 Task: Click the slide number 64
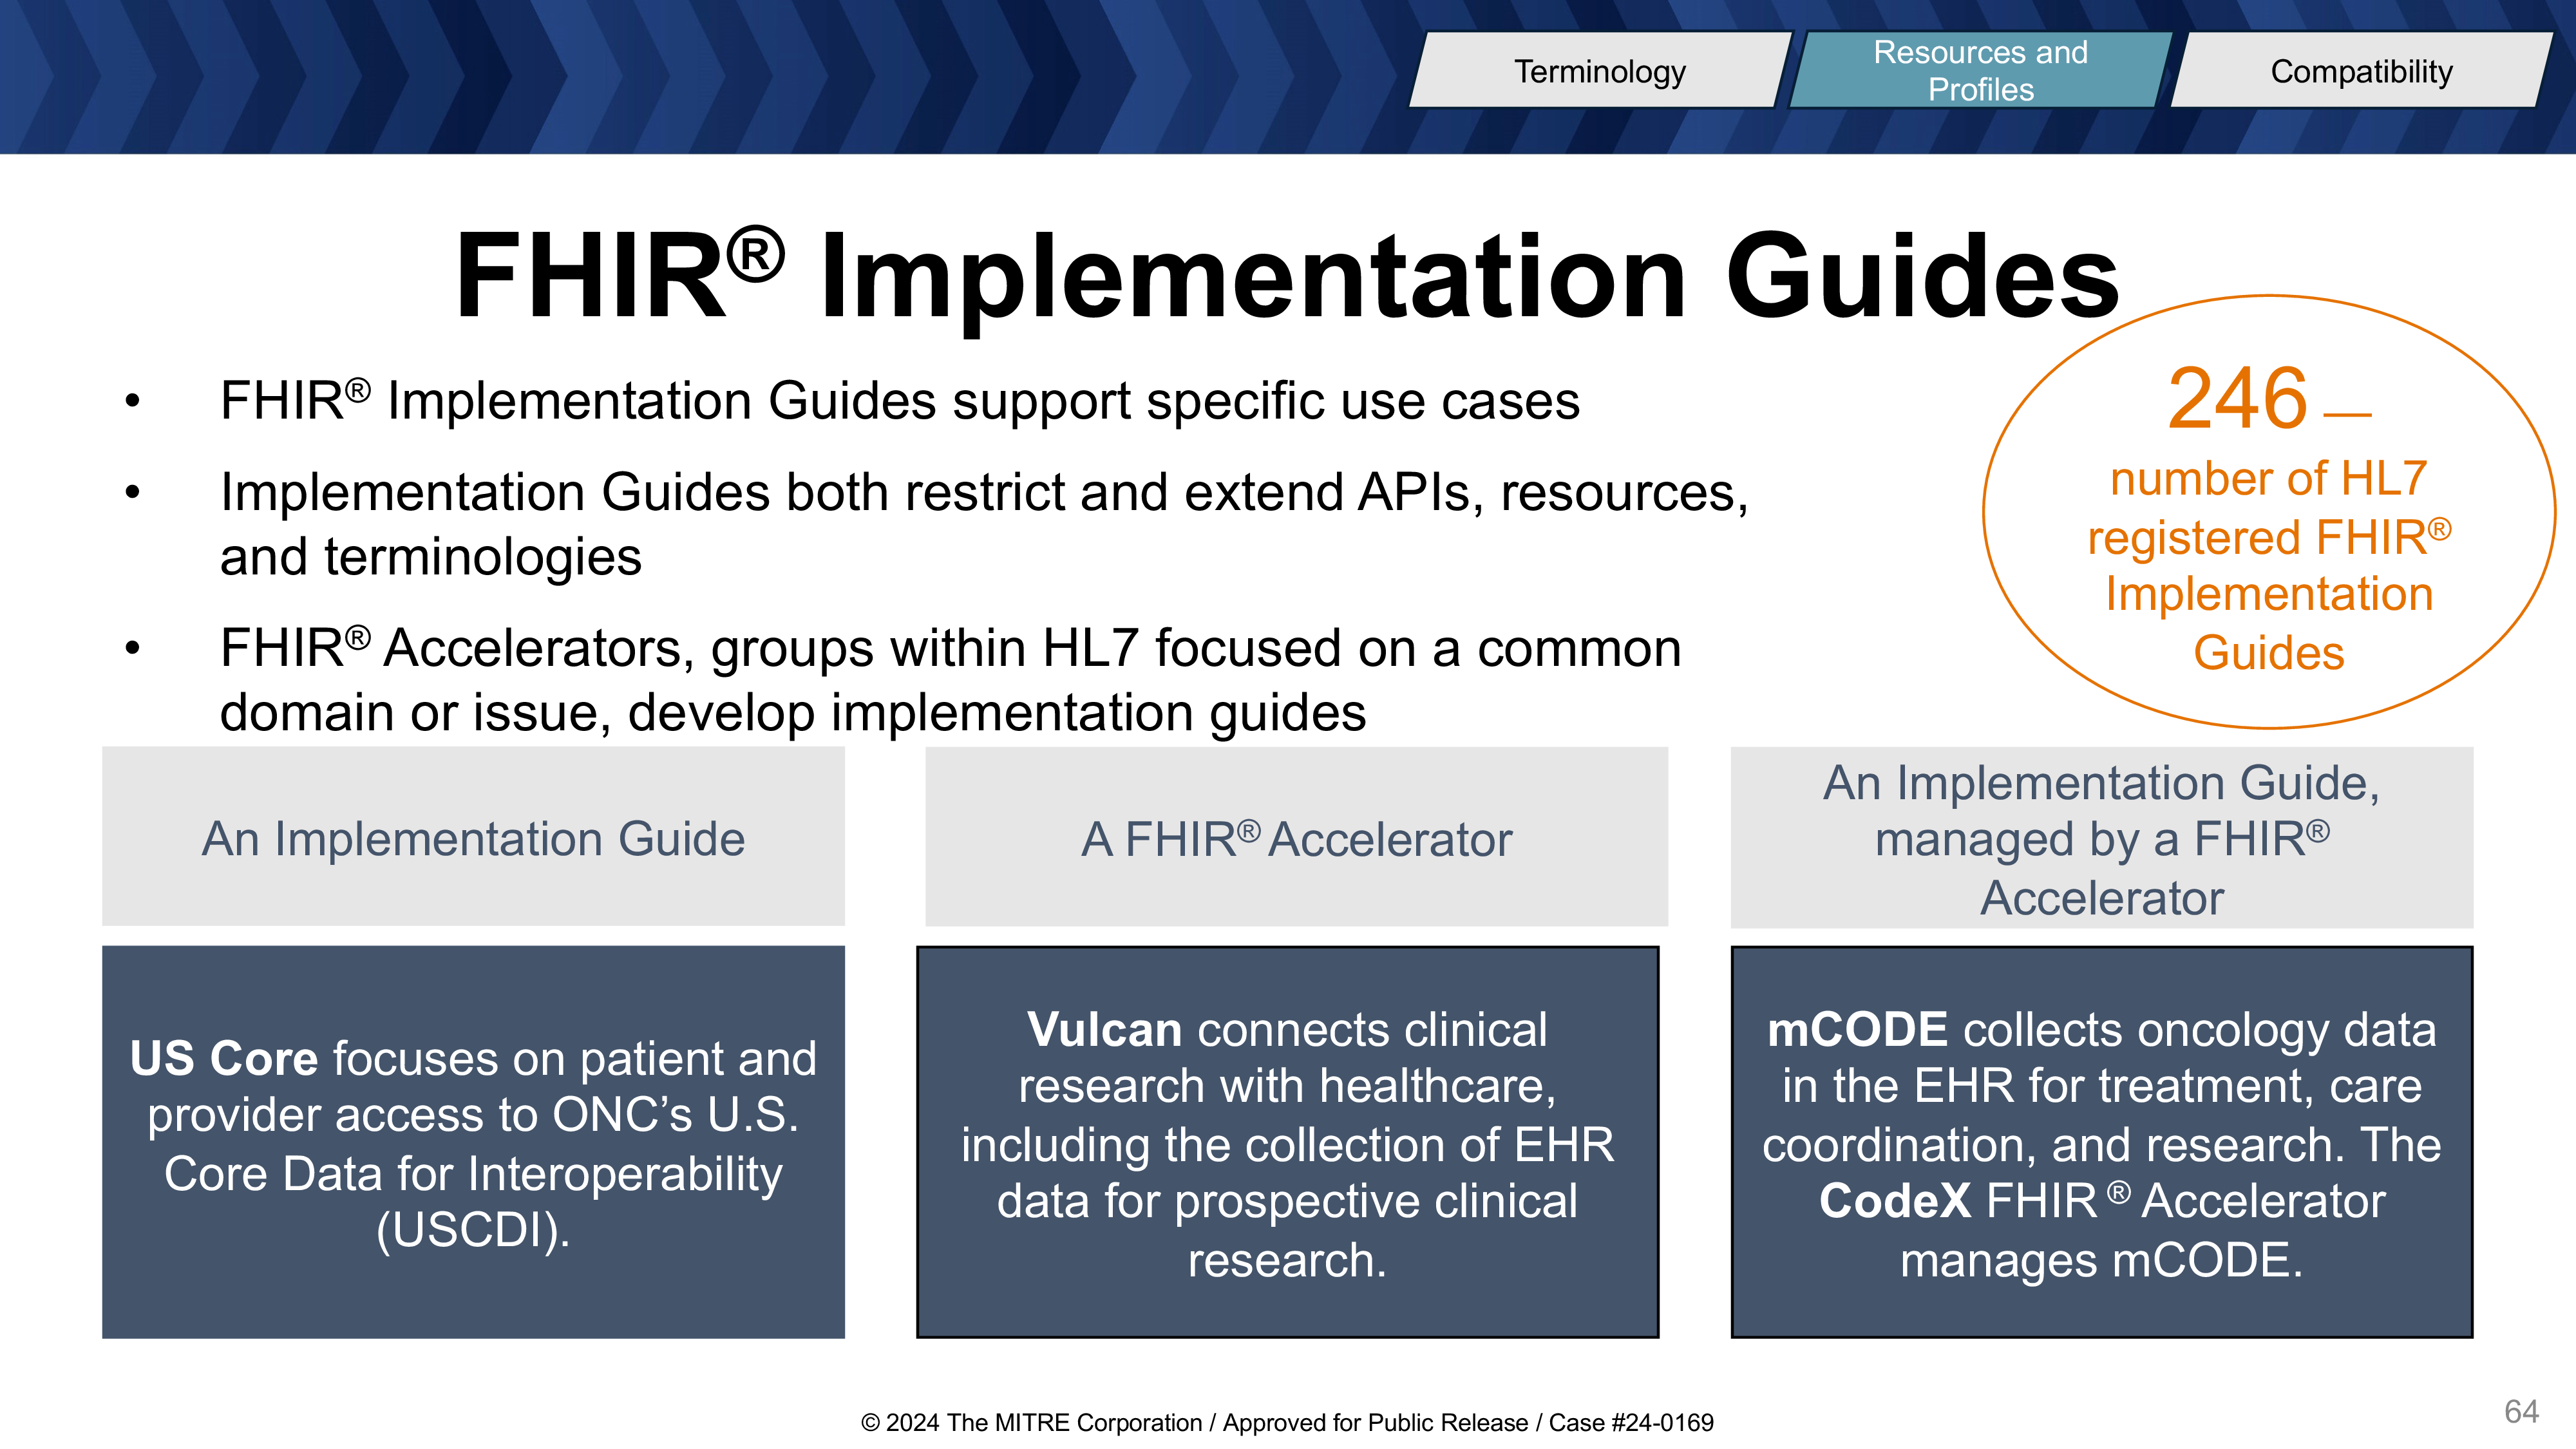[x=2521, y=1411]
